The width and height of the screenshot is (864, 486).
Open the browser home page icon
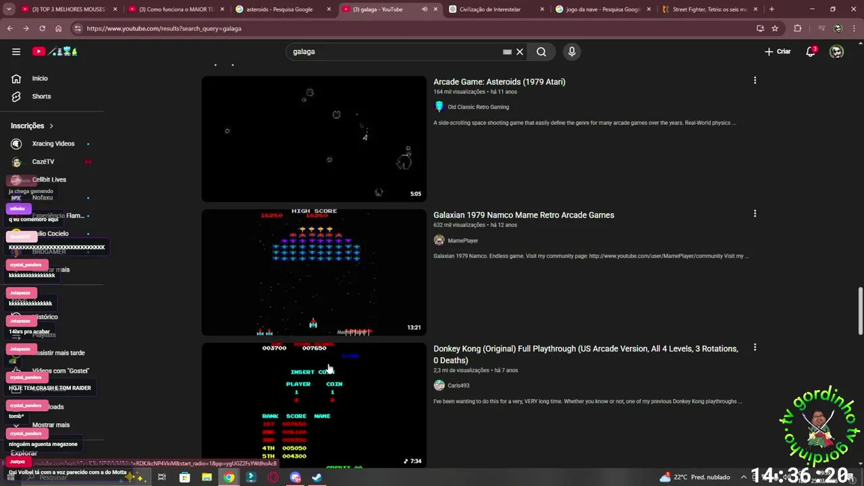tap(59, 28)
